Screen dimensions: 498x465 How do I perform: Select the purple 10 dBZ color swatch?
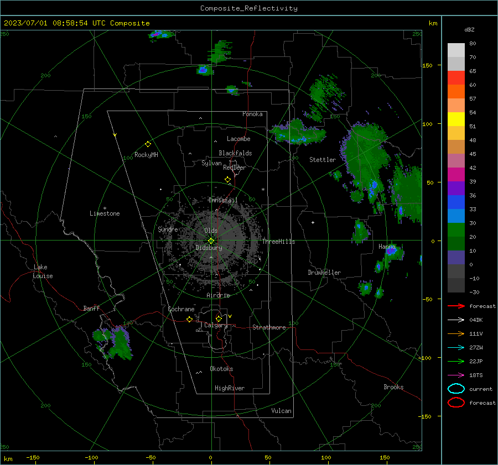click(456, 257)
